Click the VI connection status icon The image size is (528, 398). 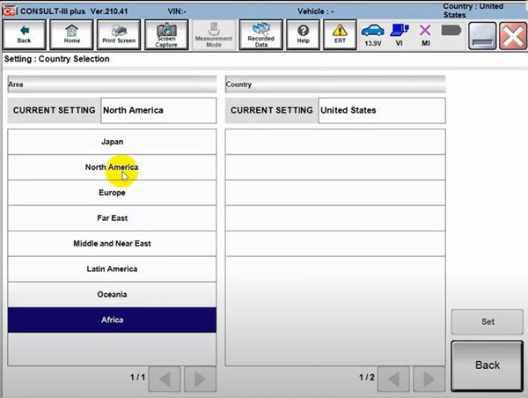click(399, 34)
